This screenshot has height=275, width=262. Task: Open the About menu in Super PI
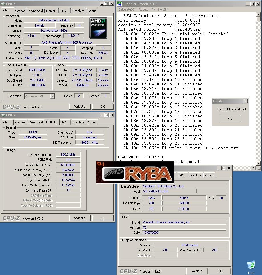tap(147, 9)
